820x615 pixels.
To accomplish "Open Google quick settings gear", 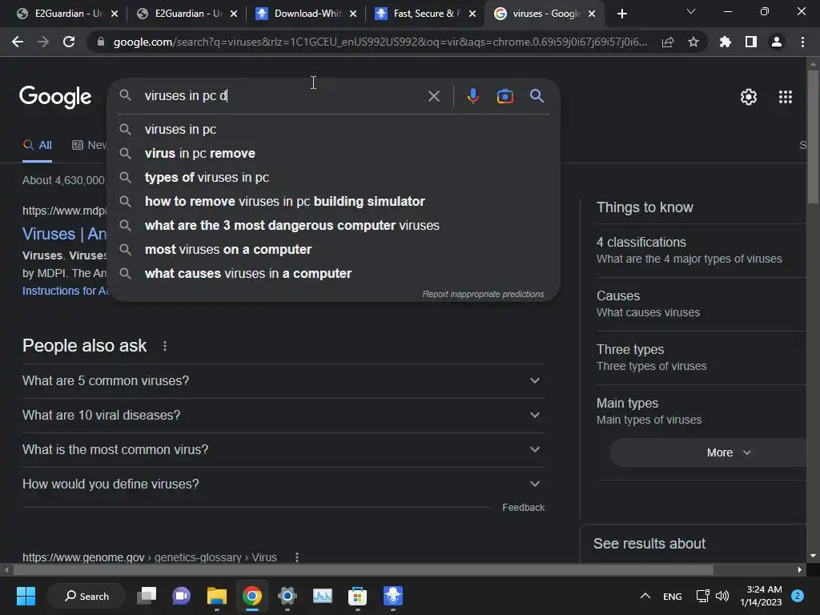I will click(749, 97).
